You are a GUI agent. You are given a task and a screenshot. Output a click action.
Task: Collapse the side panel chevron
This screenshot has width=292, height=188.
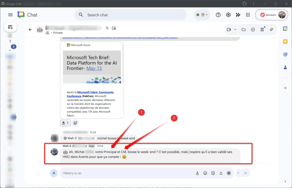coord(285,181)
